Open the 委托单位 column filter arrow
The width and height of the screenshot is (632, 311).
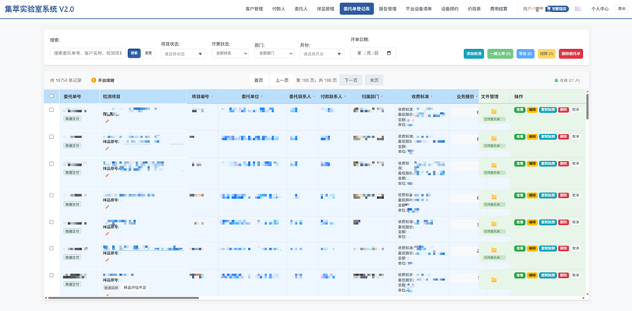point(262,96)
